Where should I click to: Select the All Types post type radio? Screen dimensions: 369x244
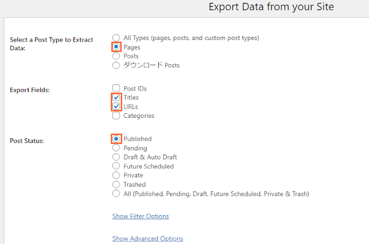[116, 38]
